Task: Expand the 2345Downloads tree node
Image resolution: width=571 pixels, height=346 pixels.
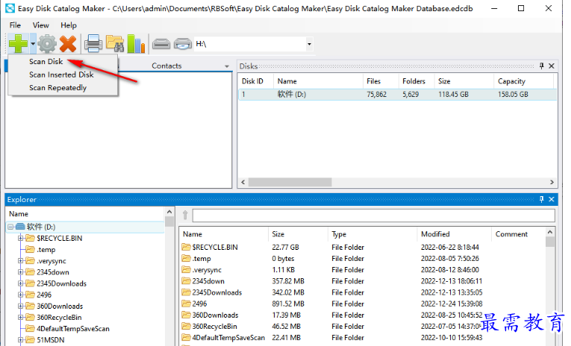Action: pyautogui.click(x=21, y=283)
